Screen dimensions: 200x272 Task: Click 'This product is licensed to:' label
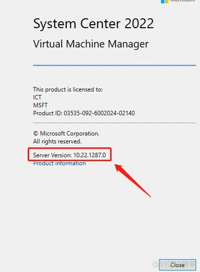click(68, 90)
